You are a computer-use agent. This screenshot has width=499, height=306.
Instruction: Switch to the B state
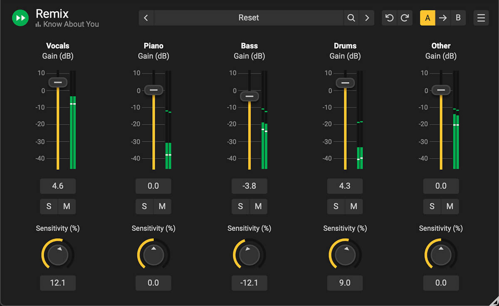[458, 18]
